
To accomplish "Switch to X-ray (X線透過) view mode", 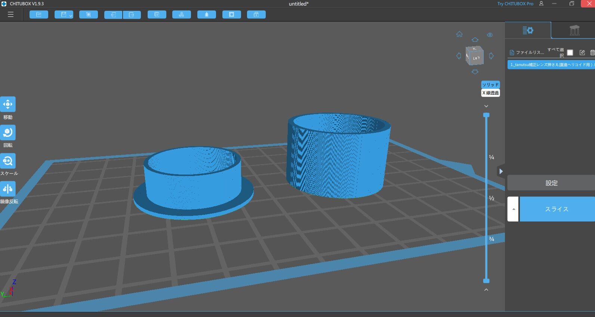I will click(490, 93).
